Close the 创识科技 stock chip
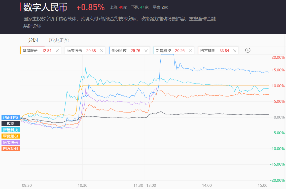Image resolution: width=286 pixels, height=189 pixels. point(146,51)
